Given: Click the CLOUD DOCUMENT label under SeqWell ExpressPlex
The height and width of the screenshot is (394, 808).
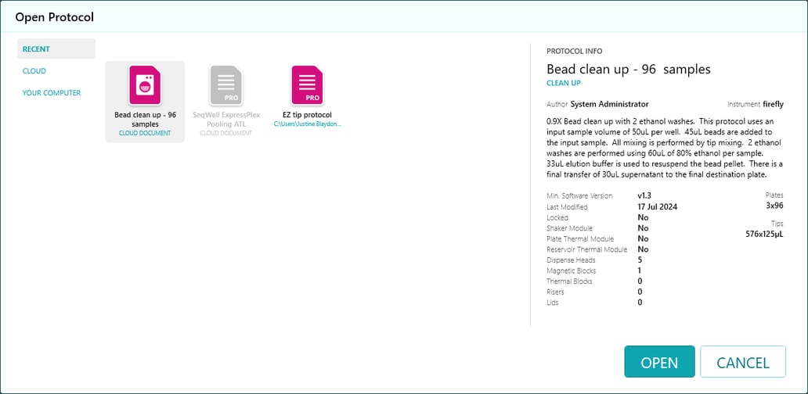Looking at the screenshot, I should 225,133.
